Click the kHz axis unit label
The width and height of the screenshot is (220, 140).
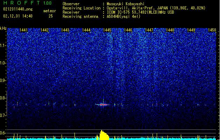3,28
